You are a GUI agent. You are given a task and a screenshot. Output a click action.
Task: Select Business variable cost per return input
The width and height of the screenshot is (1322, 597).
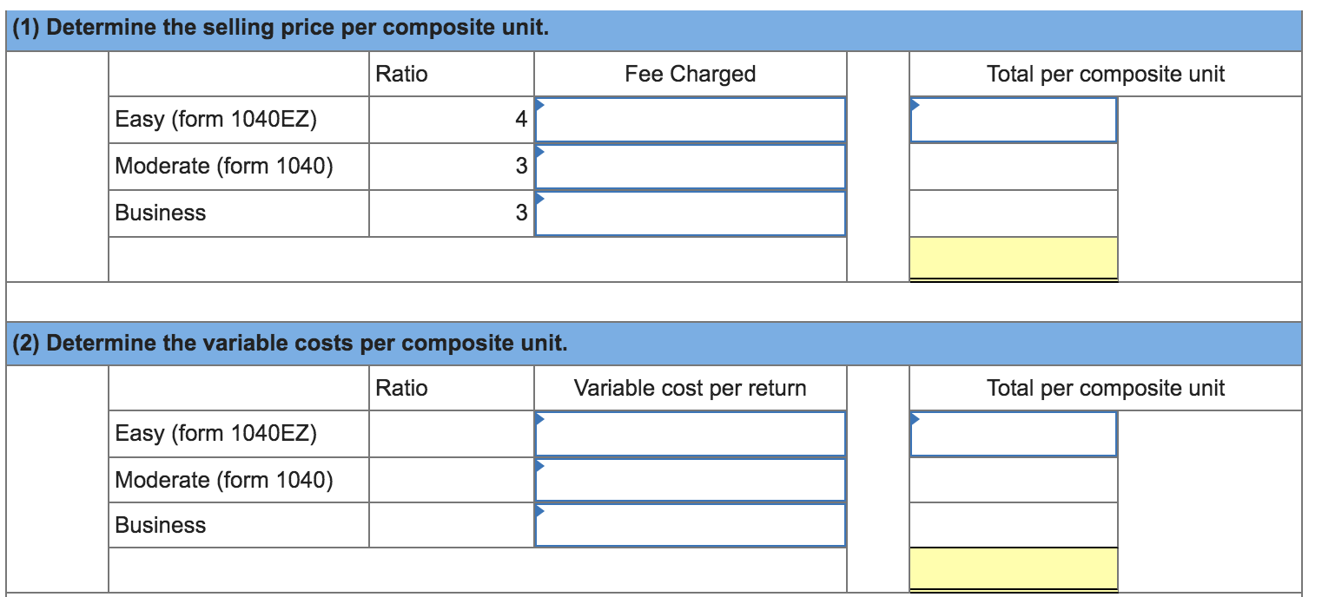coord(691,528)
